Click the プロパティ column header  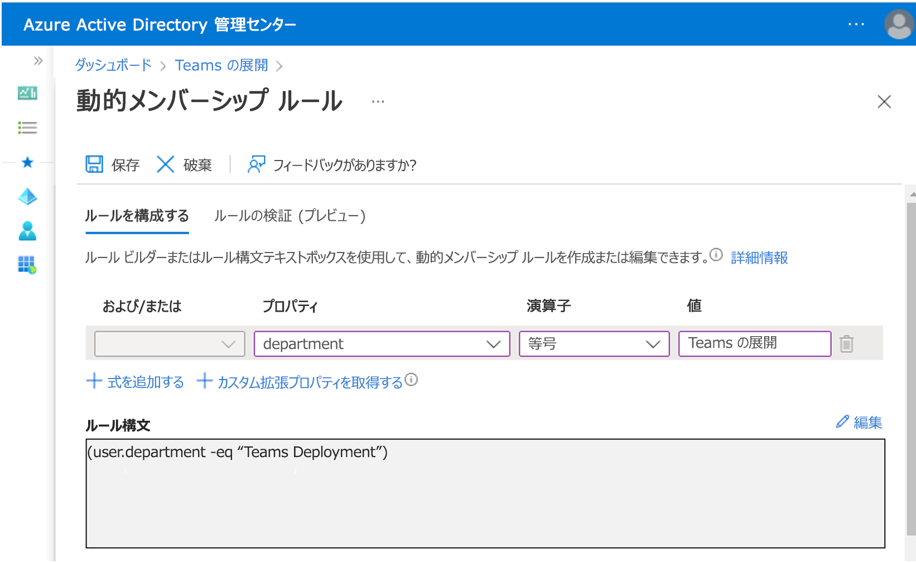pyautogui.click(x=290, y=306)
